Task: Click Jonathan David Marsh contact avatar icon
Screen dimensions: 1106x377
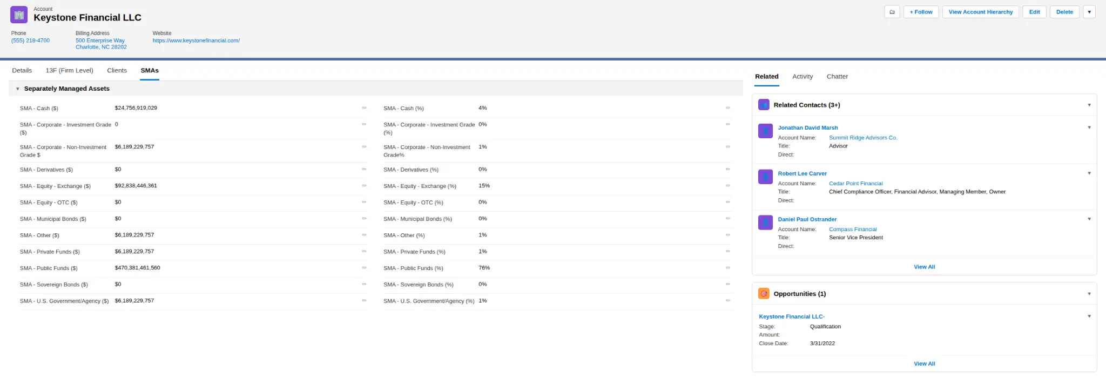Action: point(765,131)
